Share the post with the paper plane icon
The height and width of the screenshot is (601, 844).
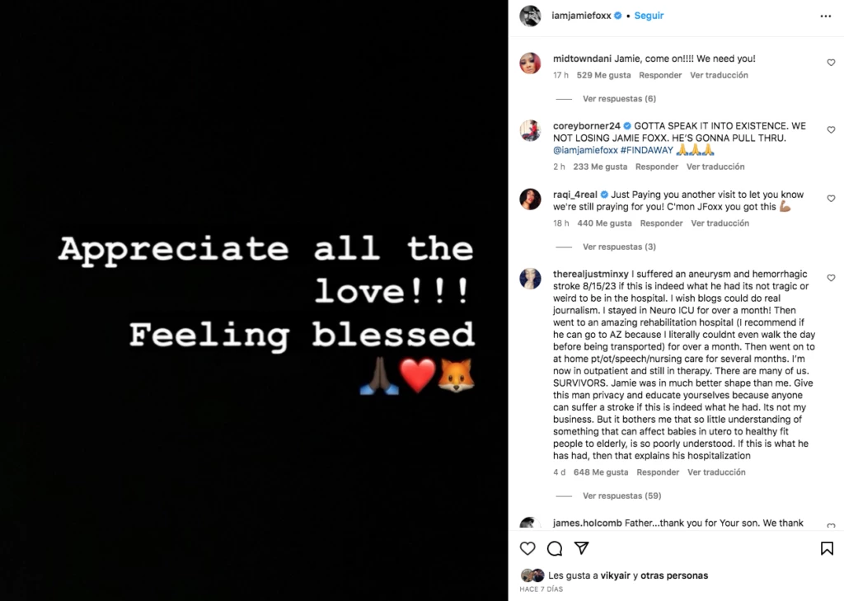[x=581, y=548]
